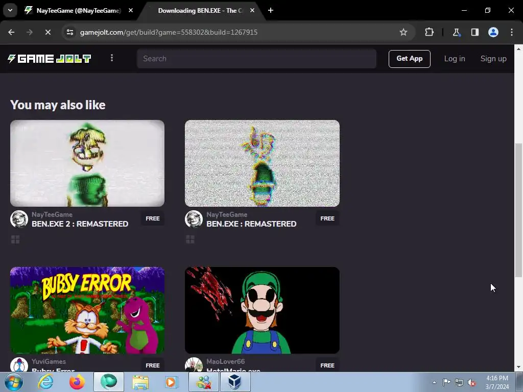Go back with browser back arrow
The image size is (523, 392).
[11, 32]
